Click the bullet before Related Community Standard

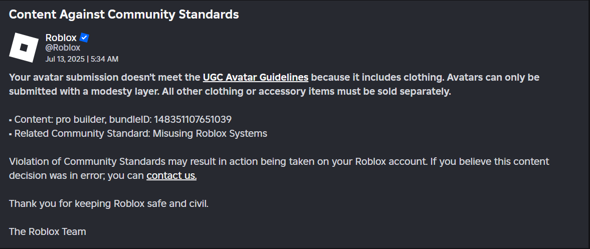(x=11, y=134)
